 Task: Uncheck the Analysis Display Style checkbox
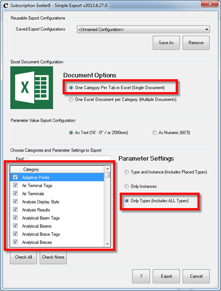coord(15,202)
